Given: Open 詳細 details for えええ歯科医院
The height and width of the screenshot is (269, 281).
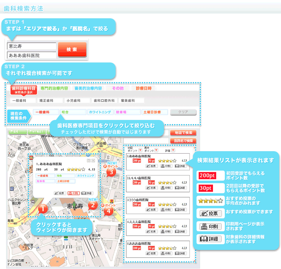Looking at the screenshot, I should pyautogui.click(x=181, y=231).
